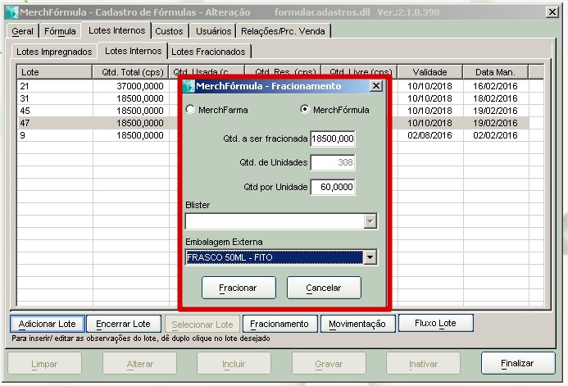Switch to the Fórmula tab
The height and width of the screenshot is (386, 568).
point(60,31)
